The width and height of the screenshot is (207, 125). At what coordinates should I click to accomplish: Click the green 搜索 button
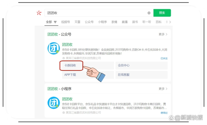tap(162, 13)
